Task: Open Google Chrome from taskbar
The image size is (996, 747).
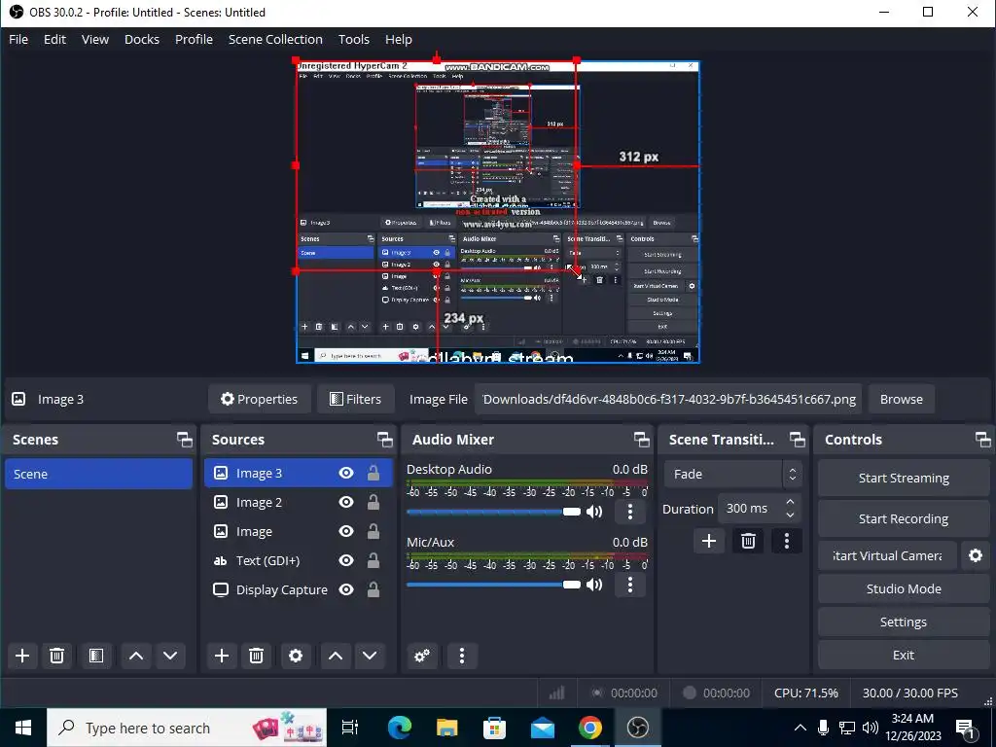Action: pyautogui.click(x=590, y=728)
